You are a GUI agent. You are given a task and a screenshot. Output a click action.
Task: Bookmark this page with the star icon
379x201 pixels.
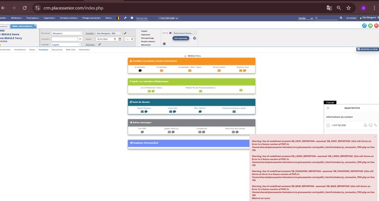pos(348,8)
